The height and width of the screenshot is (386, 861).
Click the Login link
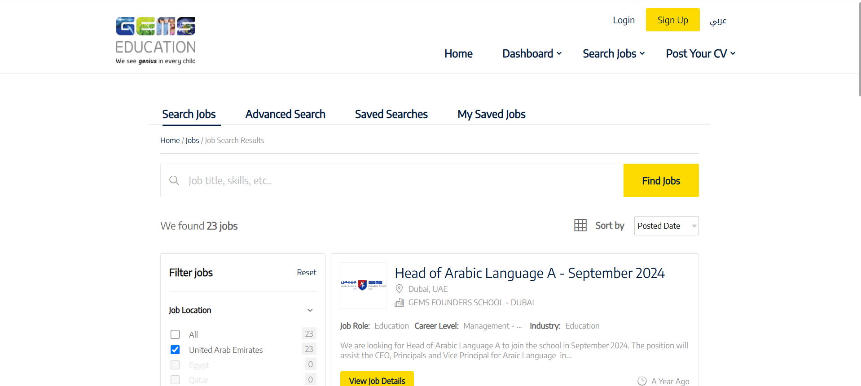point(624,20)
